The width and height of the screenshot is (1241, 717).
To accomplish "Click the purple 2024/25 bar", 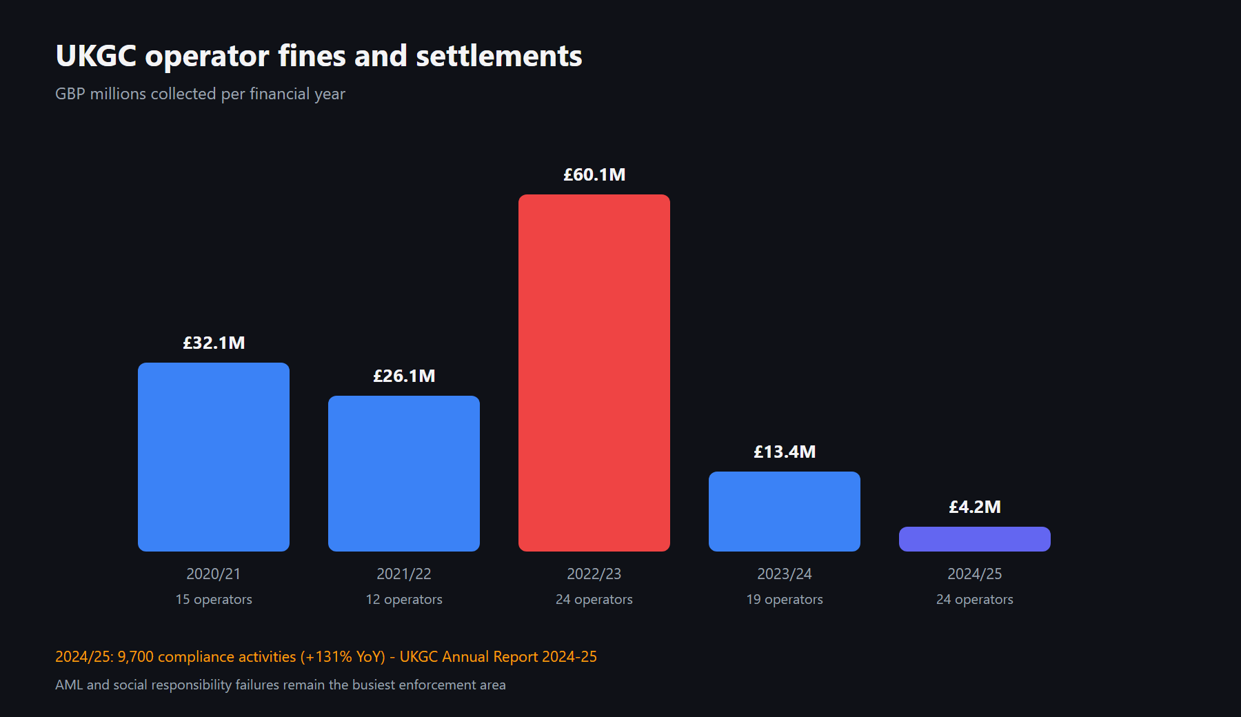I will point(975,539).
